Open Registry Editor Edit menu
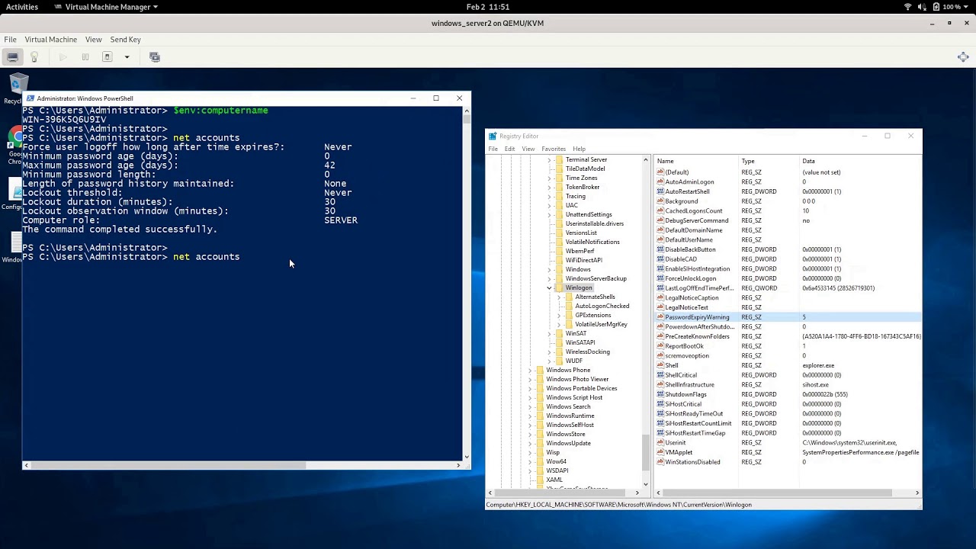The width and height of the screenshot is (976, 549). click(x=509, y=149)
